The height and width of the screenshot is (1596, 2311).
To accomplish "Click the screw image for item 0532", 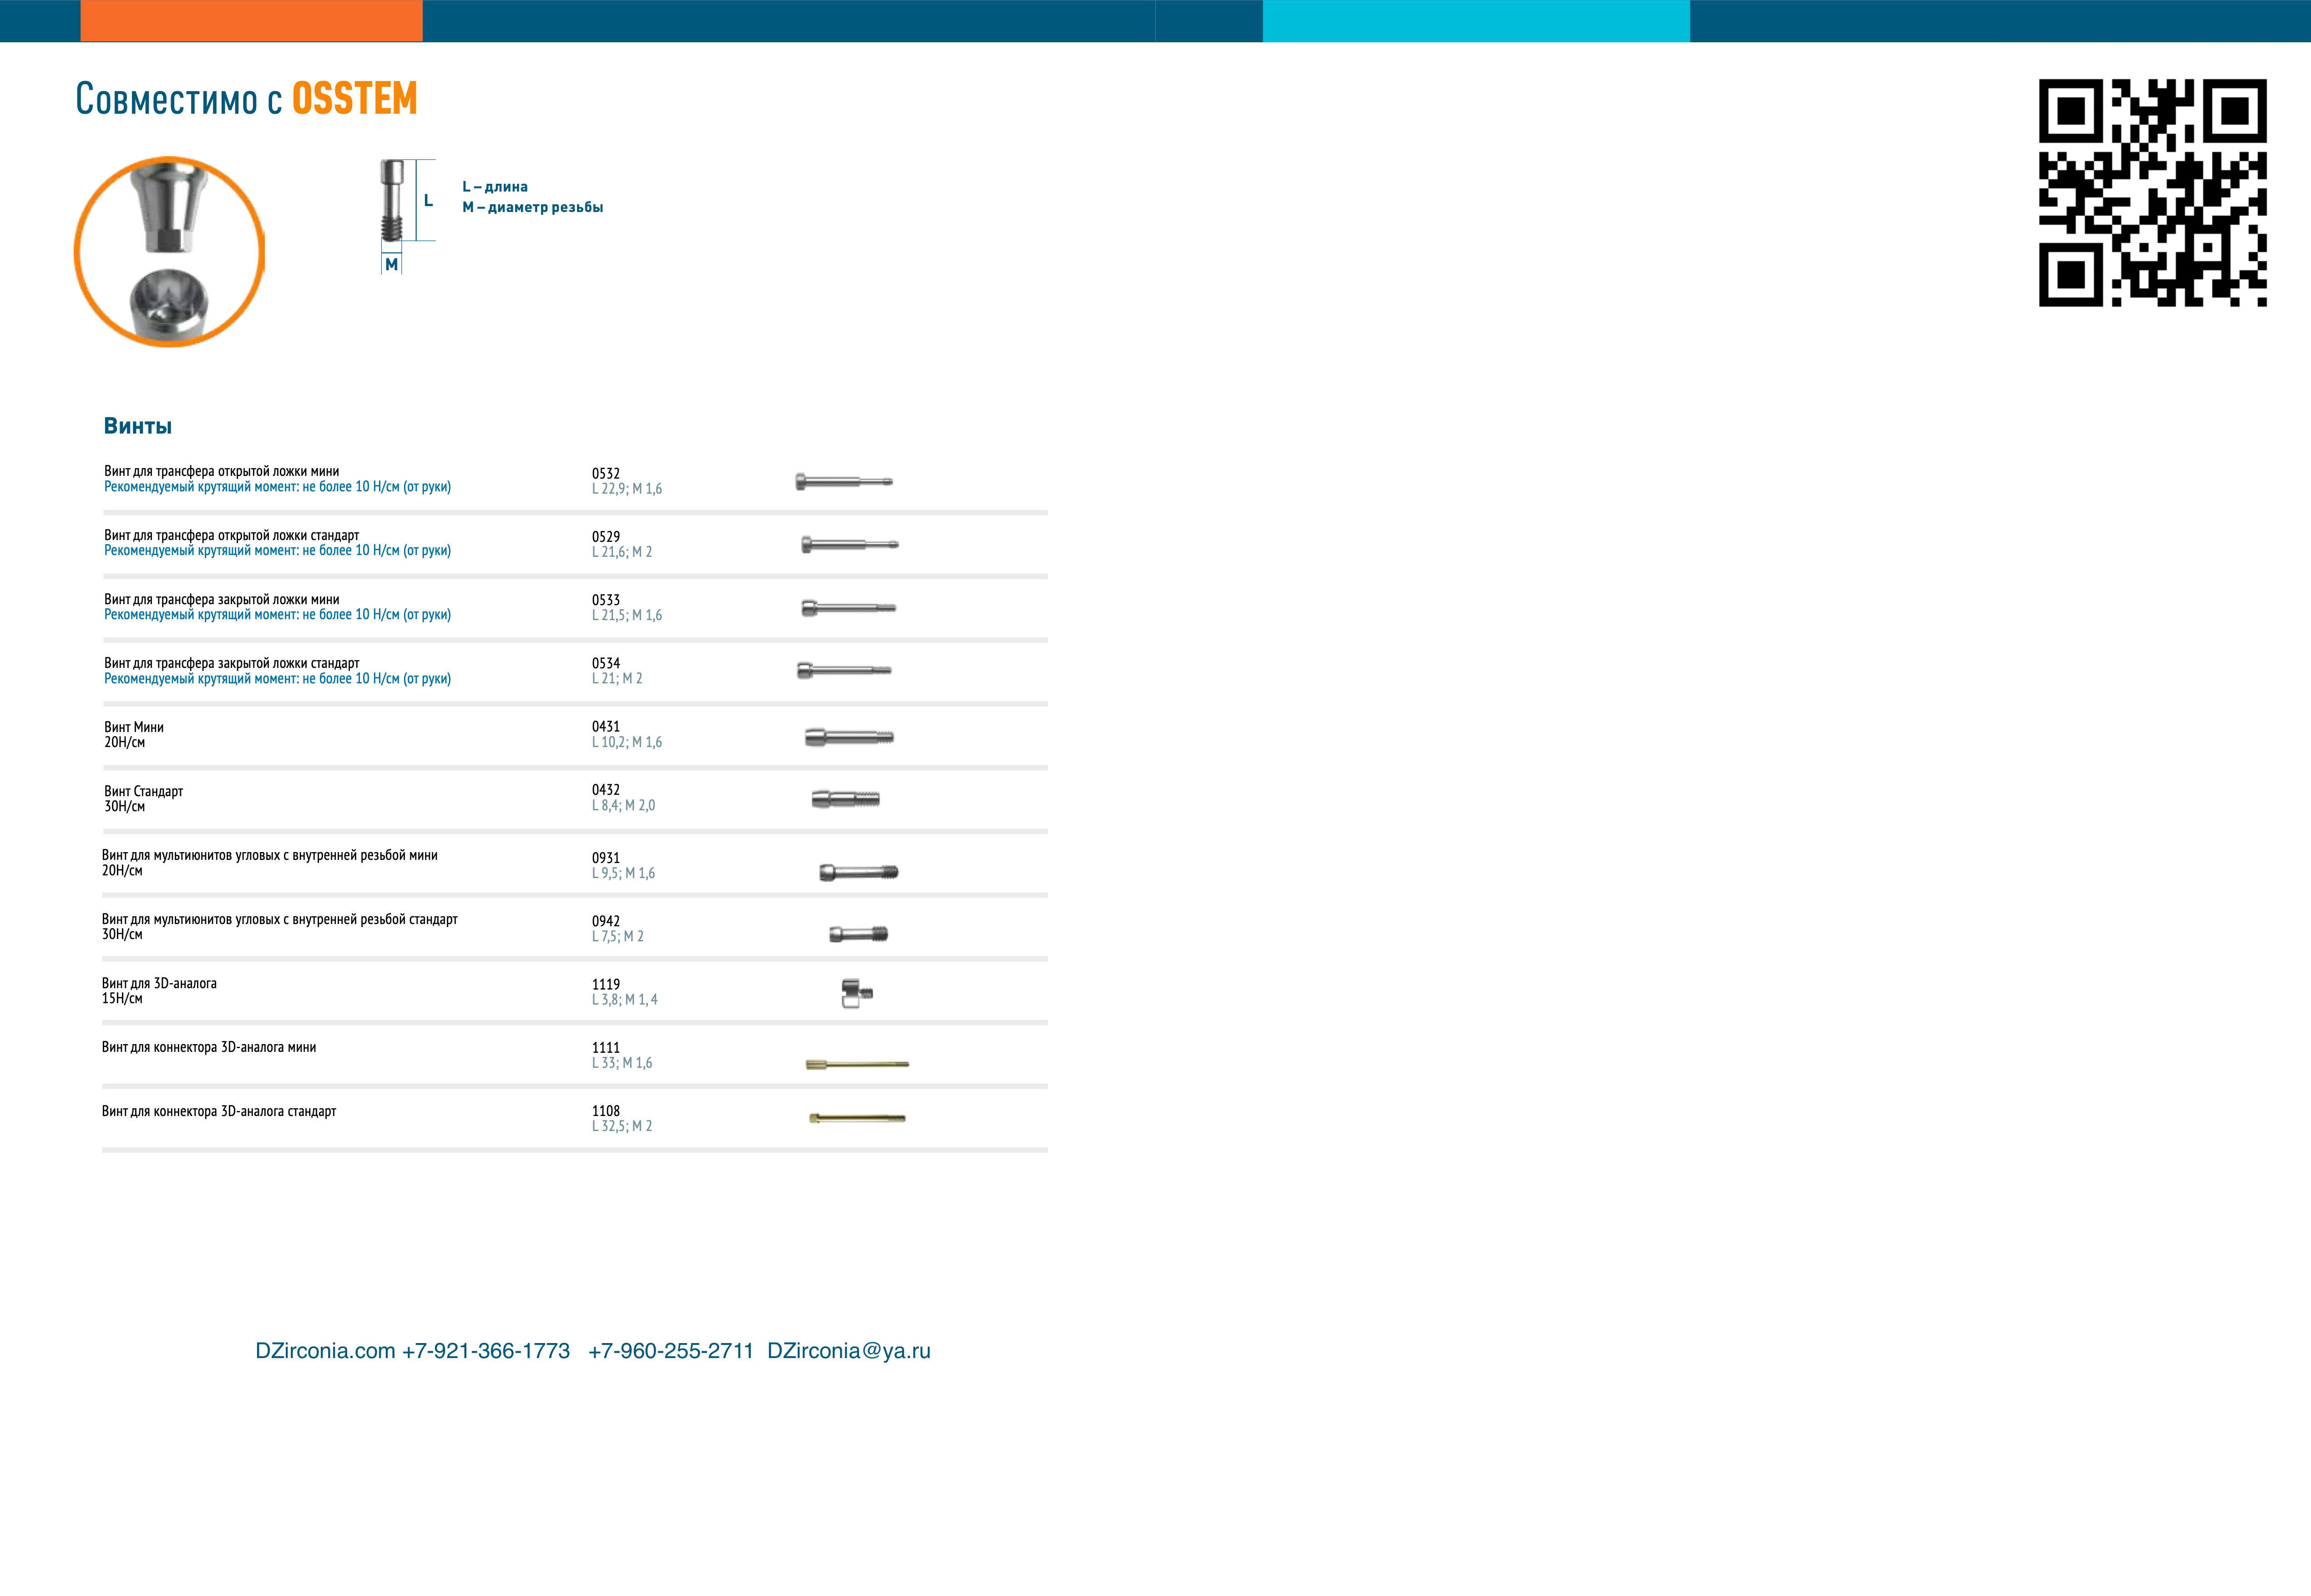I will tap(843, 482).
